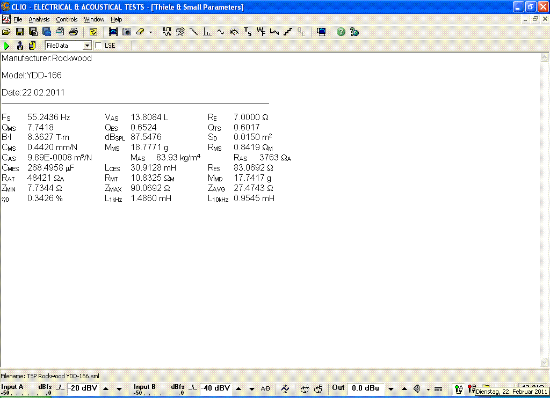Enable the LSE checkbox
This screenshot has width=550, height=412.
coord(99,46)
